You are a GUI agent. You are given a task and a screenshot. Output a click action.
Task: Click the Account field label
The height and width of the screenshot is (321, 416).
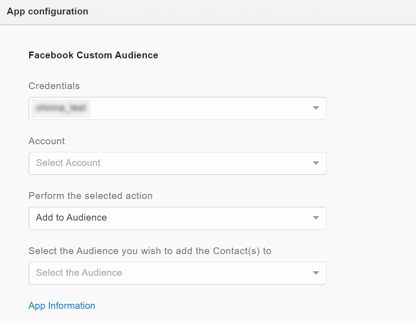(47, 141)
